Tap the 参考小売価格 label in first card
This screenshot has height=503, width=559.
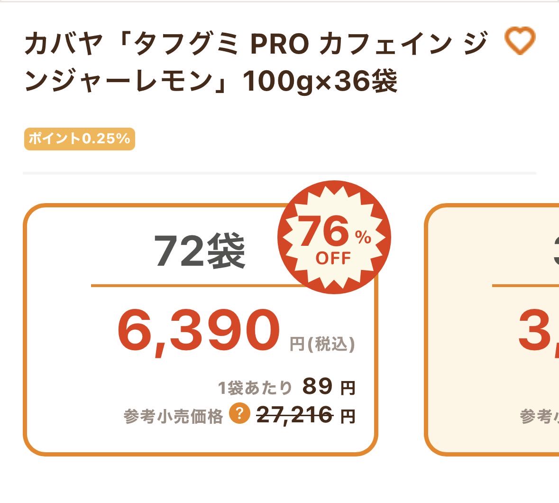(174, 416)
